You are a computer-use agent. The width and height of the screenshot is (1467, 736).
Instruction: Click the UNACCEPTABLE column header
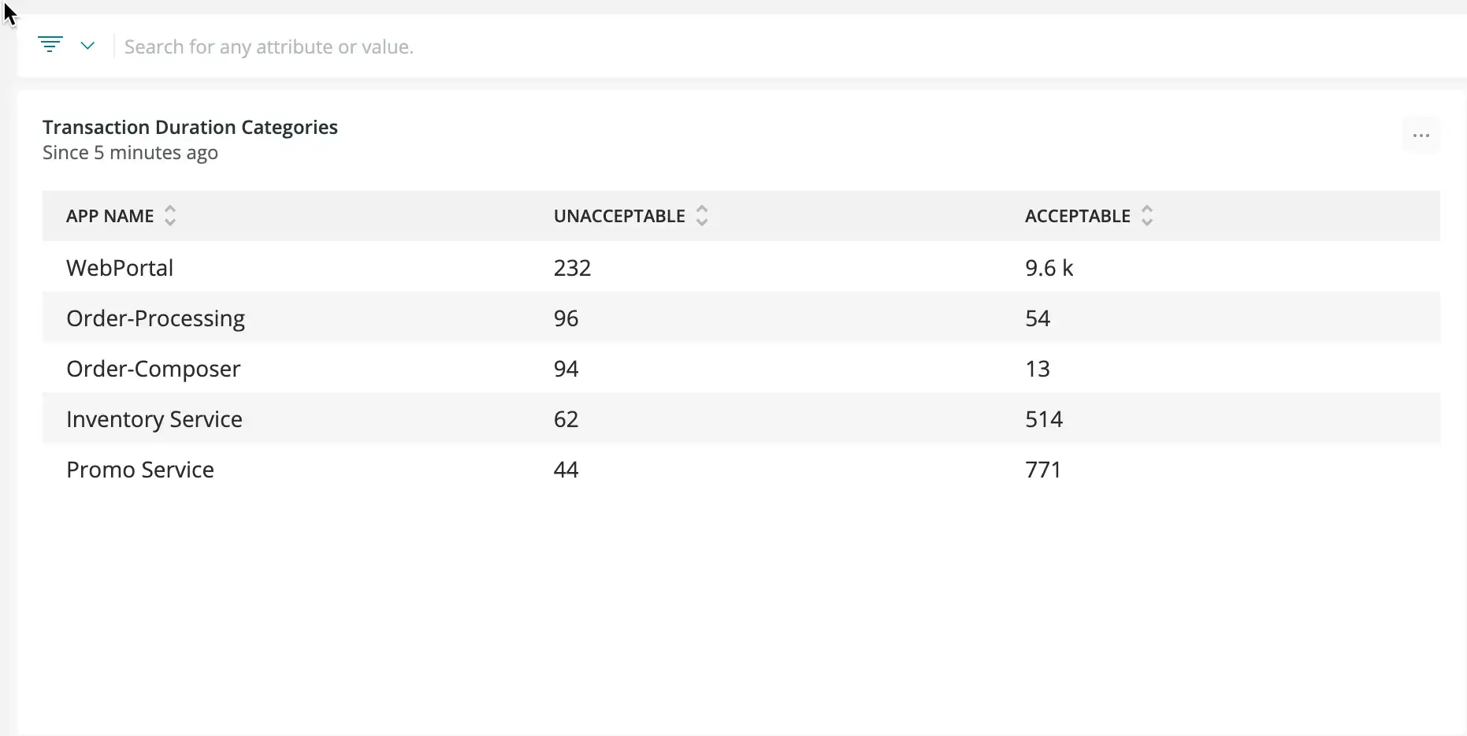click(619, 216)
